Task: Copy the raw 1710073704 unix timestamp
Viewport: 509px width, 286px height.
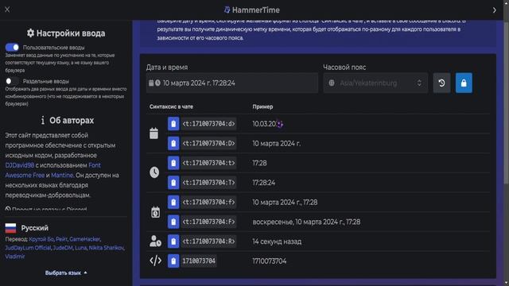Action: coord(173,261)
